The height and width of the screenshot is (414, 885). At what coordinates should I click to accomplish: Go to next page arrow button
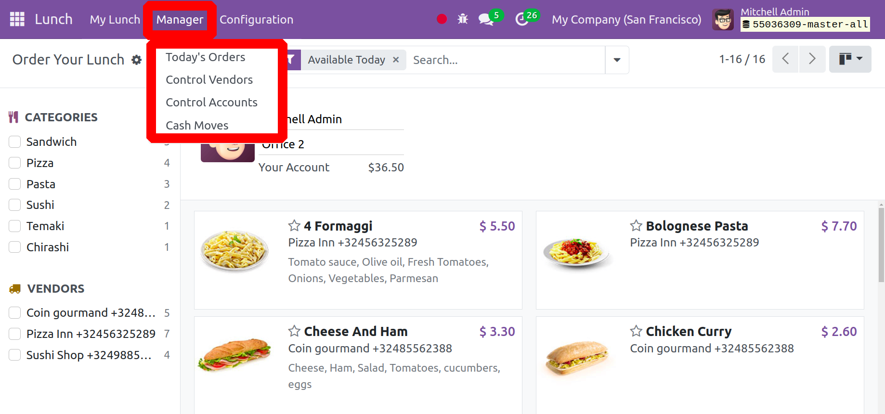click(812, 59)
